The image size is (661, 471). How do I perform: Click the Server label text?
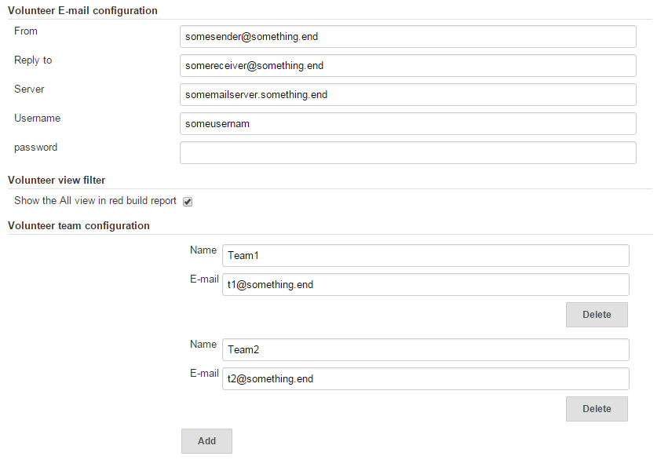(x=29, y=89)
